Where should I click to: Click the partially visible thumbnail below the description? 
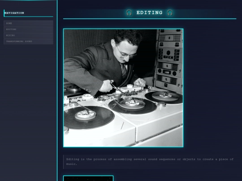coord(88,178)
